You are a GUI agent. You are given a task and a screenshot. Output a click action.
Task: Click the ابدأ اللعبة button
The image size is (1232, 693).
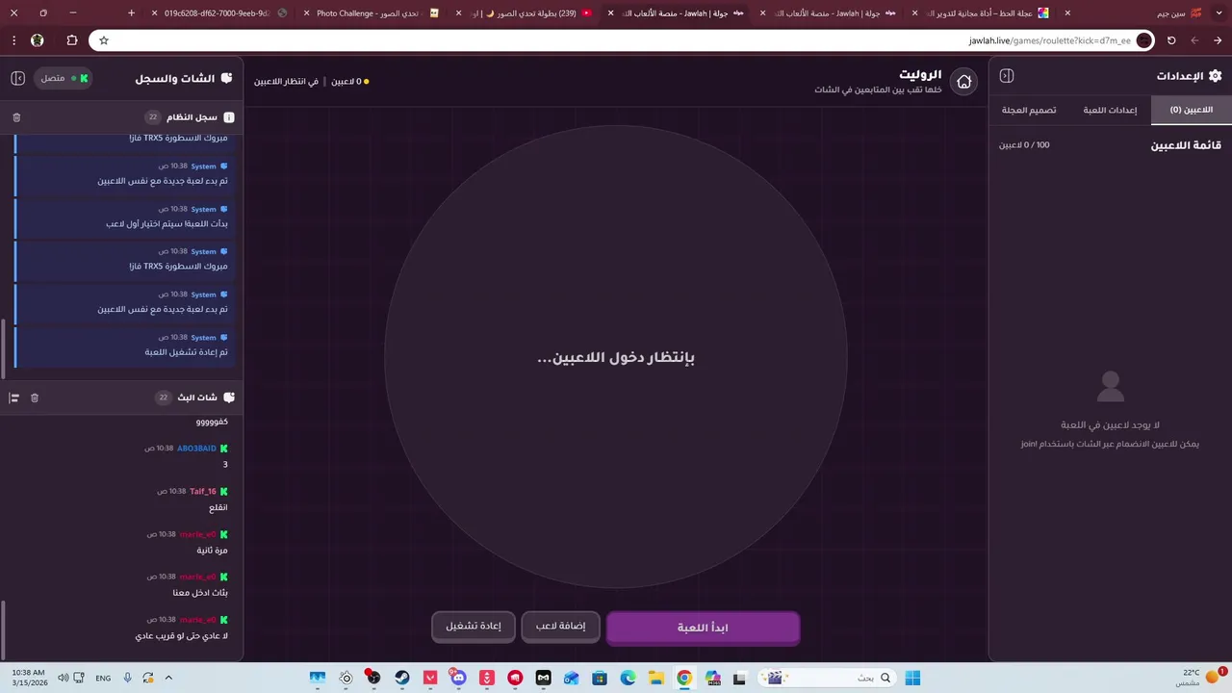[703, 628]
